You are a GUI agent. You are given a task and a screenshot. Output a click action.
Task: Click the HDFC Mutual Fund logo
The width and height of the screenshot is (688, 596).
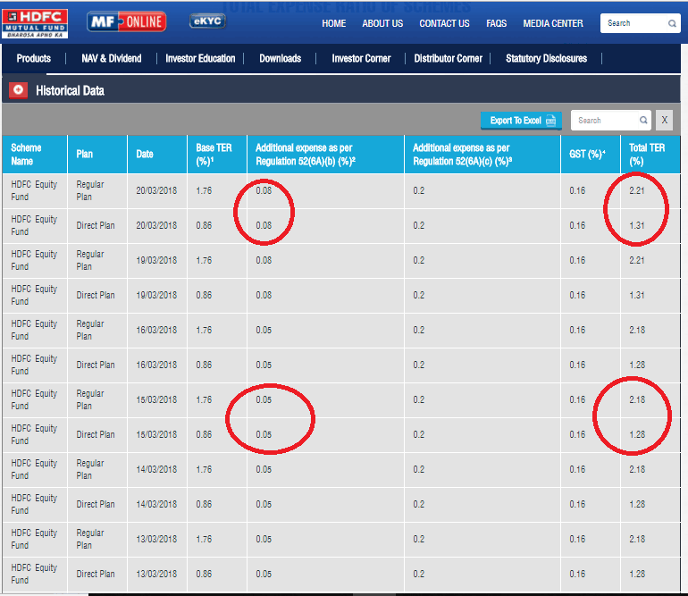click(x=35, y=24)
